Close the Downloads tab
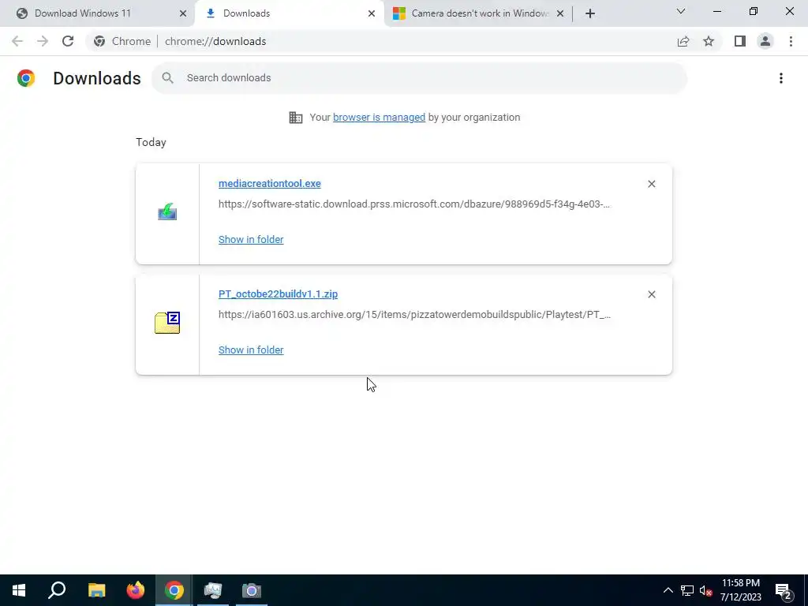The height and width of the screenshot is (606, 808). [371, 13]
